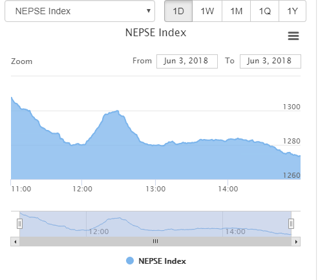Click the navigator right scroll arrow
Viewport: 318px width, 280px height.
coord(296,242)
